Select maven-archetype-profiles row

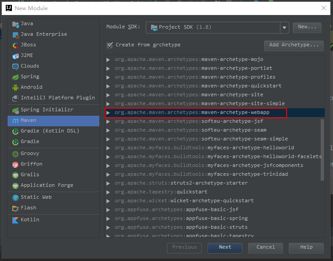tap(215, 77)
